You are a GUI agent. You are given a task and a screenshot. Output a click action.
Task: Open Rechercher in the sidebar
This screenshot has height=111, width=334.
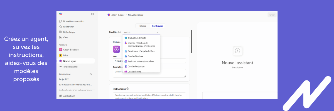coord(68,27)
